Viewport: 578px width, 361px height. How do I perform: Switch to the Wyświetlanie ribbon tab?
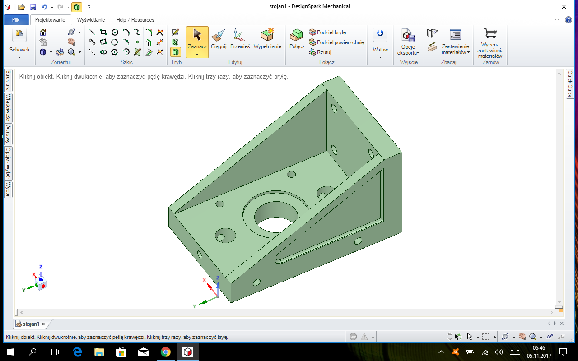[91, 20]
